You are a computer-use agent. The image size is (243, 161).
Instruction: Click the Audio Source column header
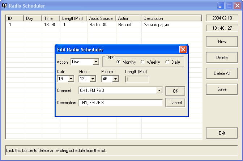tap(102, 18)
